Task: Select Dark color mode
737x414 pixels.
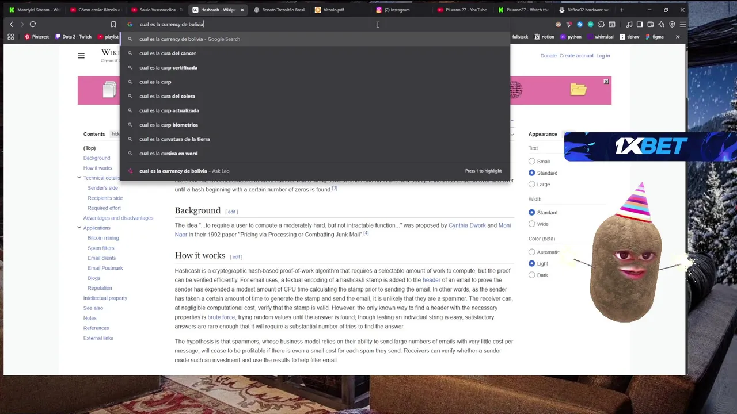Action: pyautogui.click(x=532, y=275)
